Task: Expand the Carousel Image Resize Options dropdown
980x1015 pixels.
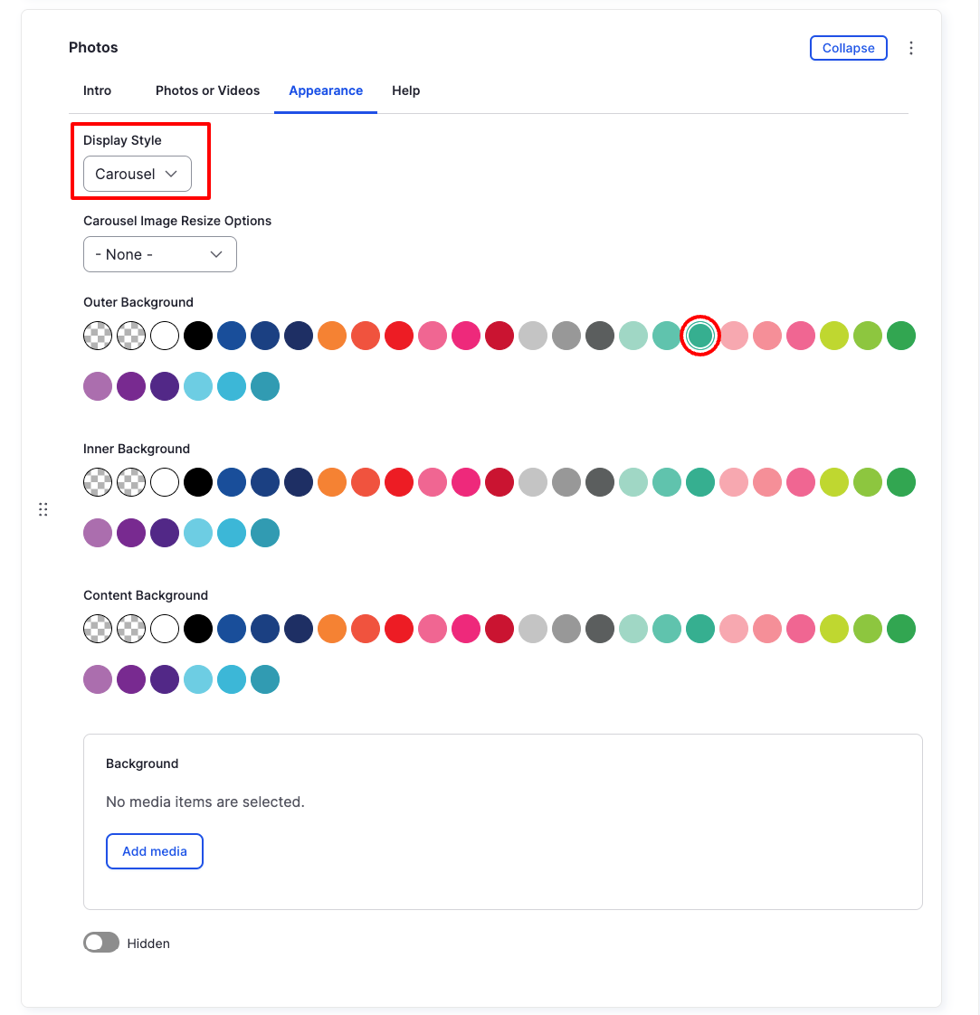Action: (159, 254)
